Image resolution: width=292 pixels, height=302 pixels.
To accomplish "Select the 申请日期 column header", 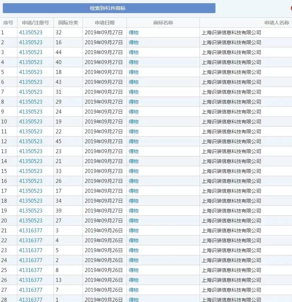I will coord(105,22).
